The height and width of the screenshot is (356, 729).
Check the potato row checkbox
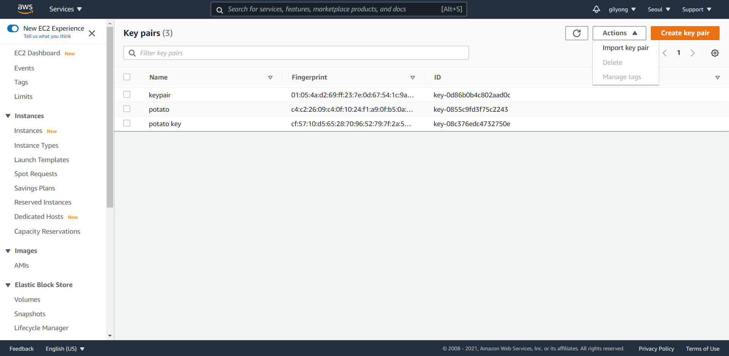[127, 109]
